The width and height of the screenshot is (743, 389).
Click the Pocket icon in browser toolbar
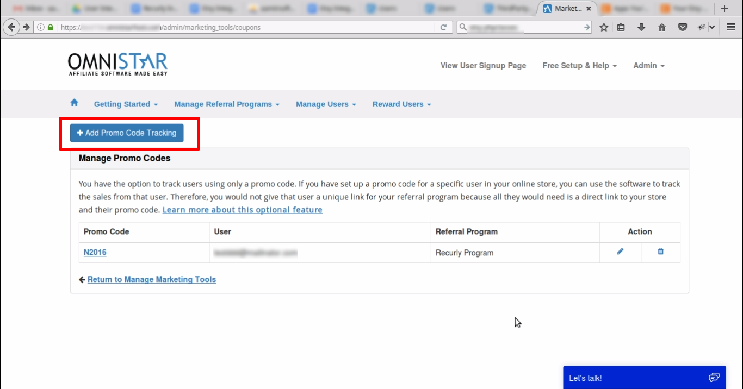pyautogui.click(x=682, y=27)
